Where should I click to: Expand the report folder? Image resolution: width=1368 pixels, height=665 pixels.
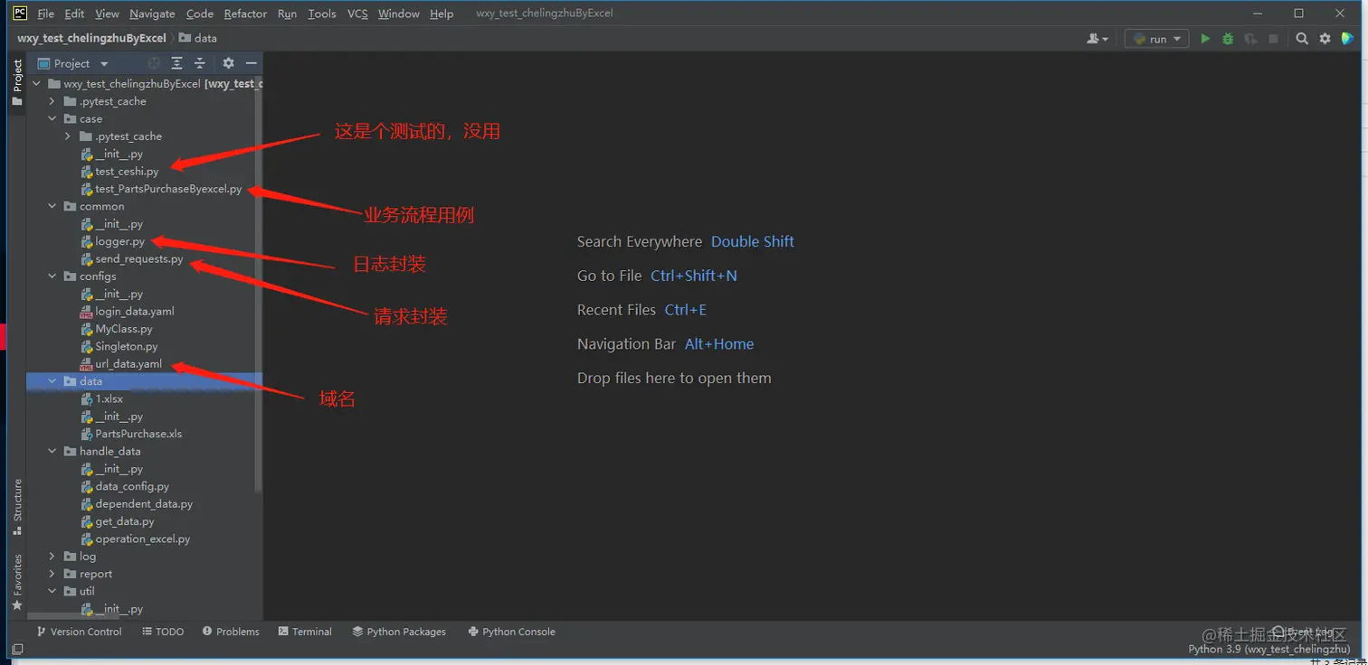tap(52, 574)
